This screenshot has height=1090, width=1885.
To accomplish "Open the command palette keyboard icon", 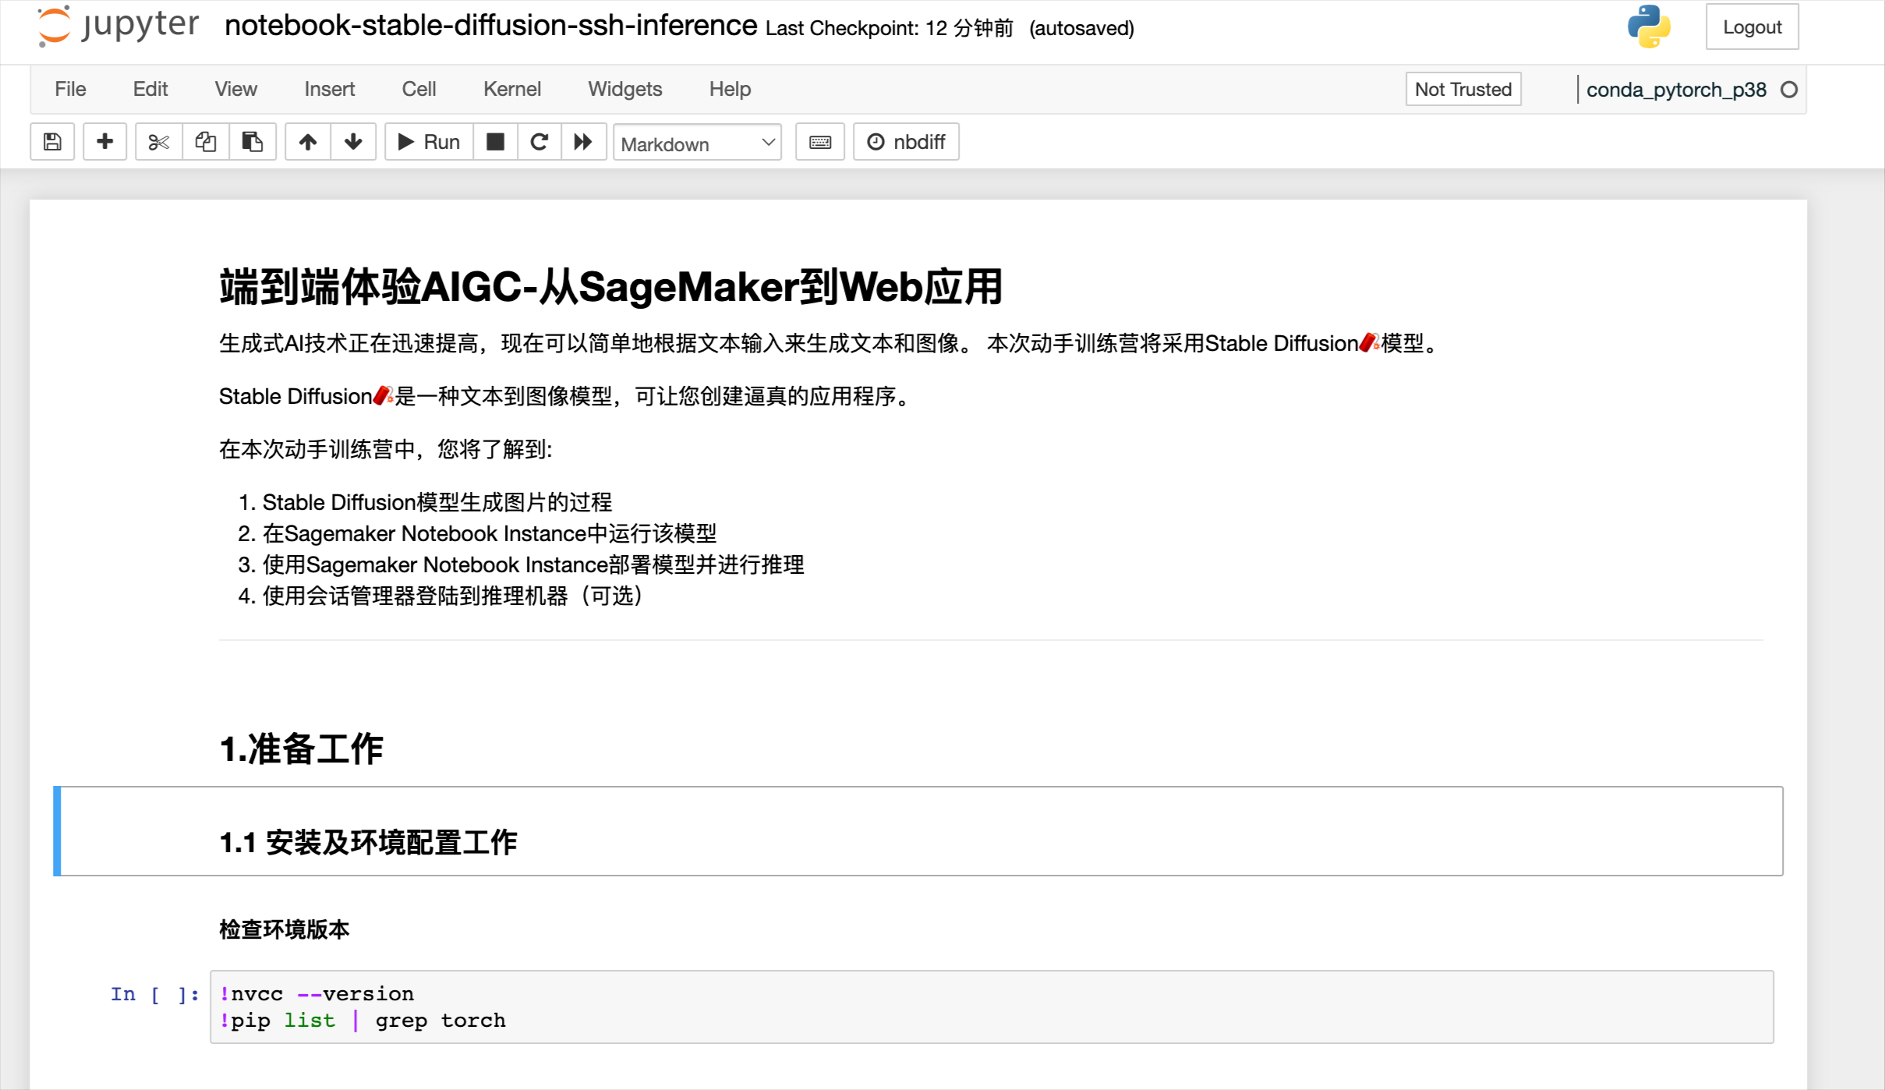I will click(x=820, y=142).
